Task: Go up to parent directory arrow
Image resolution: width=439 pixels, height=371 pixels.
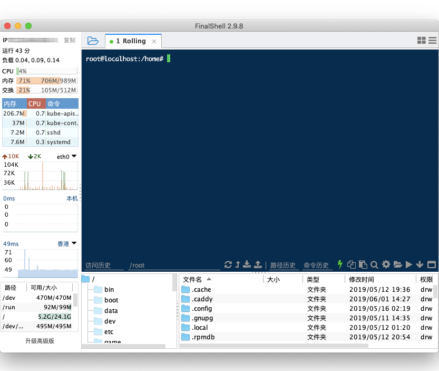Action: [238, 264]
